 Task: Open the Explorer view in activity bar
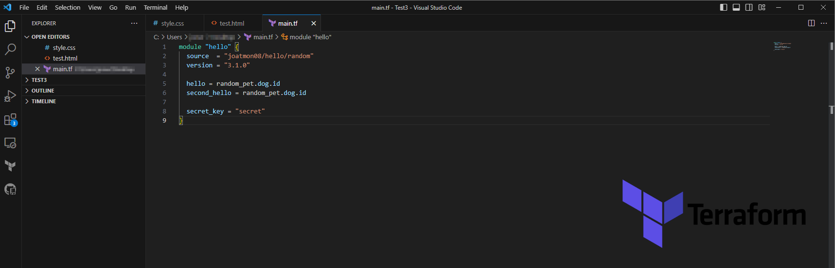[10, 26]
